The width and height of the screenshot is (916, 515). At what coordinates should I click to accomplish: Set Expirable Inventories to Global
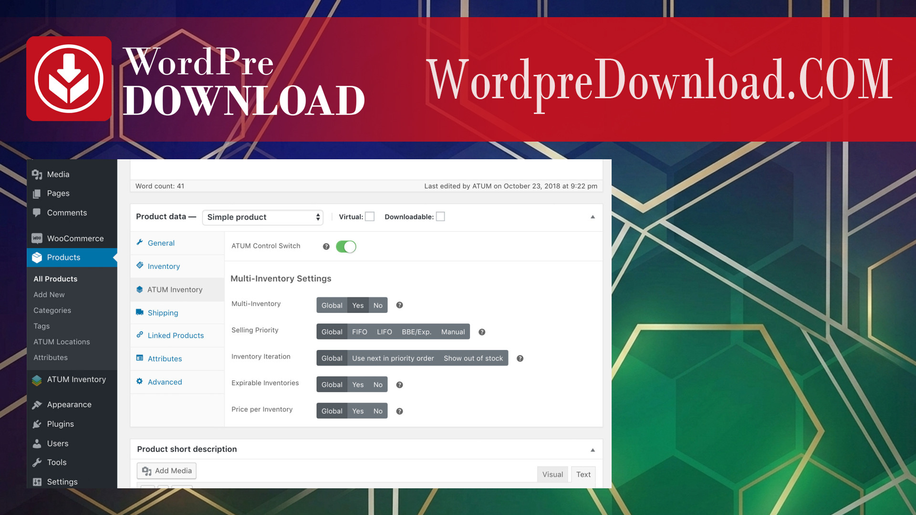[x=332, y=385]
